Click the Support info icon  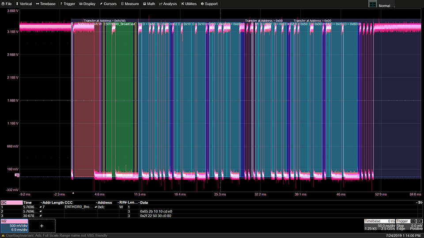click(x=202, y=4)
